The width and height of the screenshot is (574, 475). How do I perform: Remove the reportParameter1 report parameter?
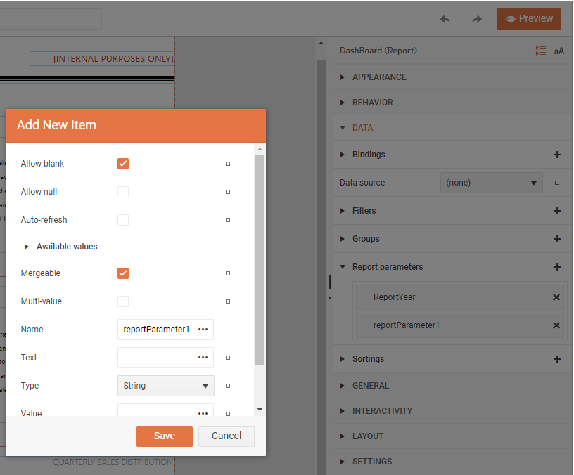pos(556,325)
